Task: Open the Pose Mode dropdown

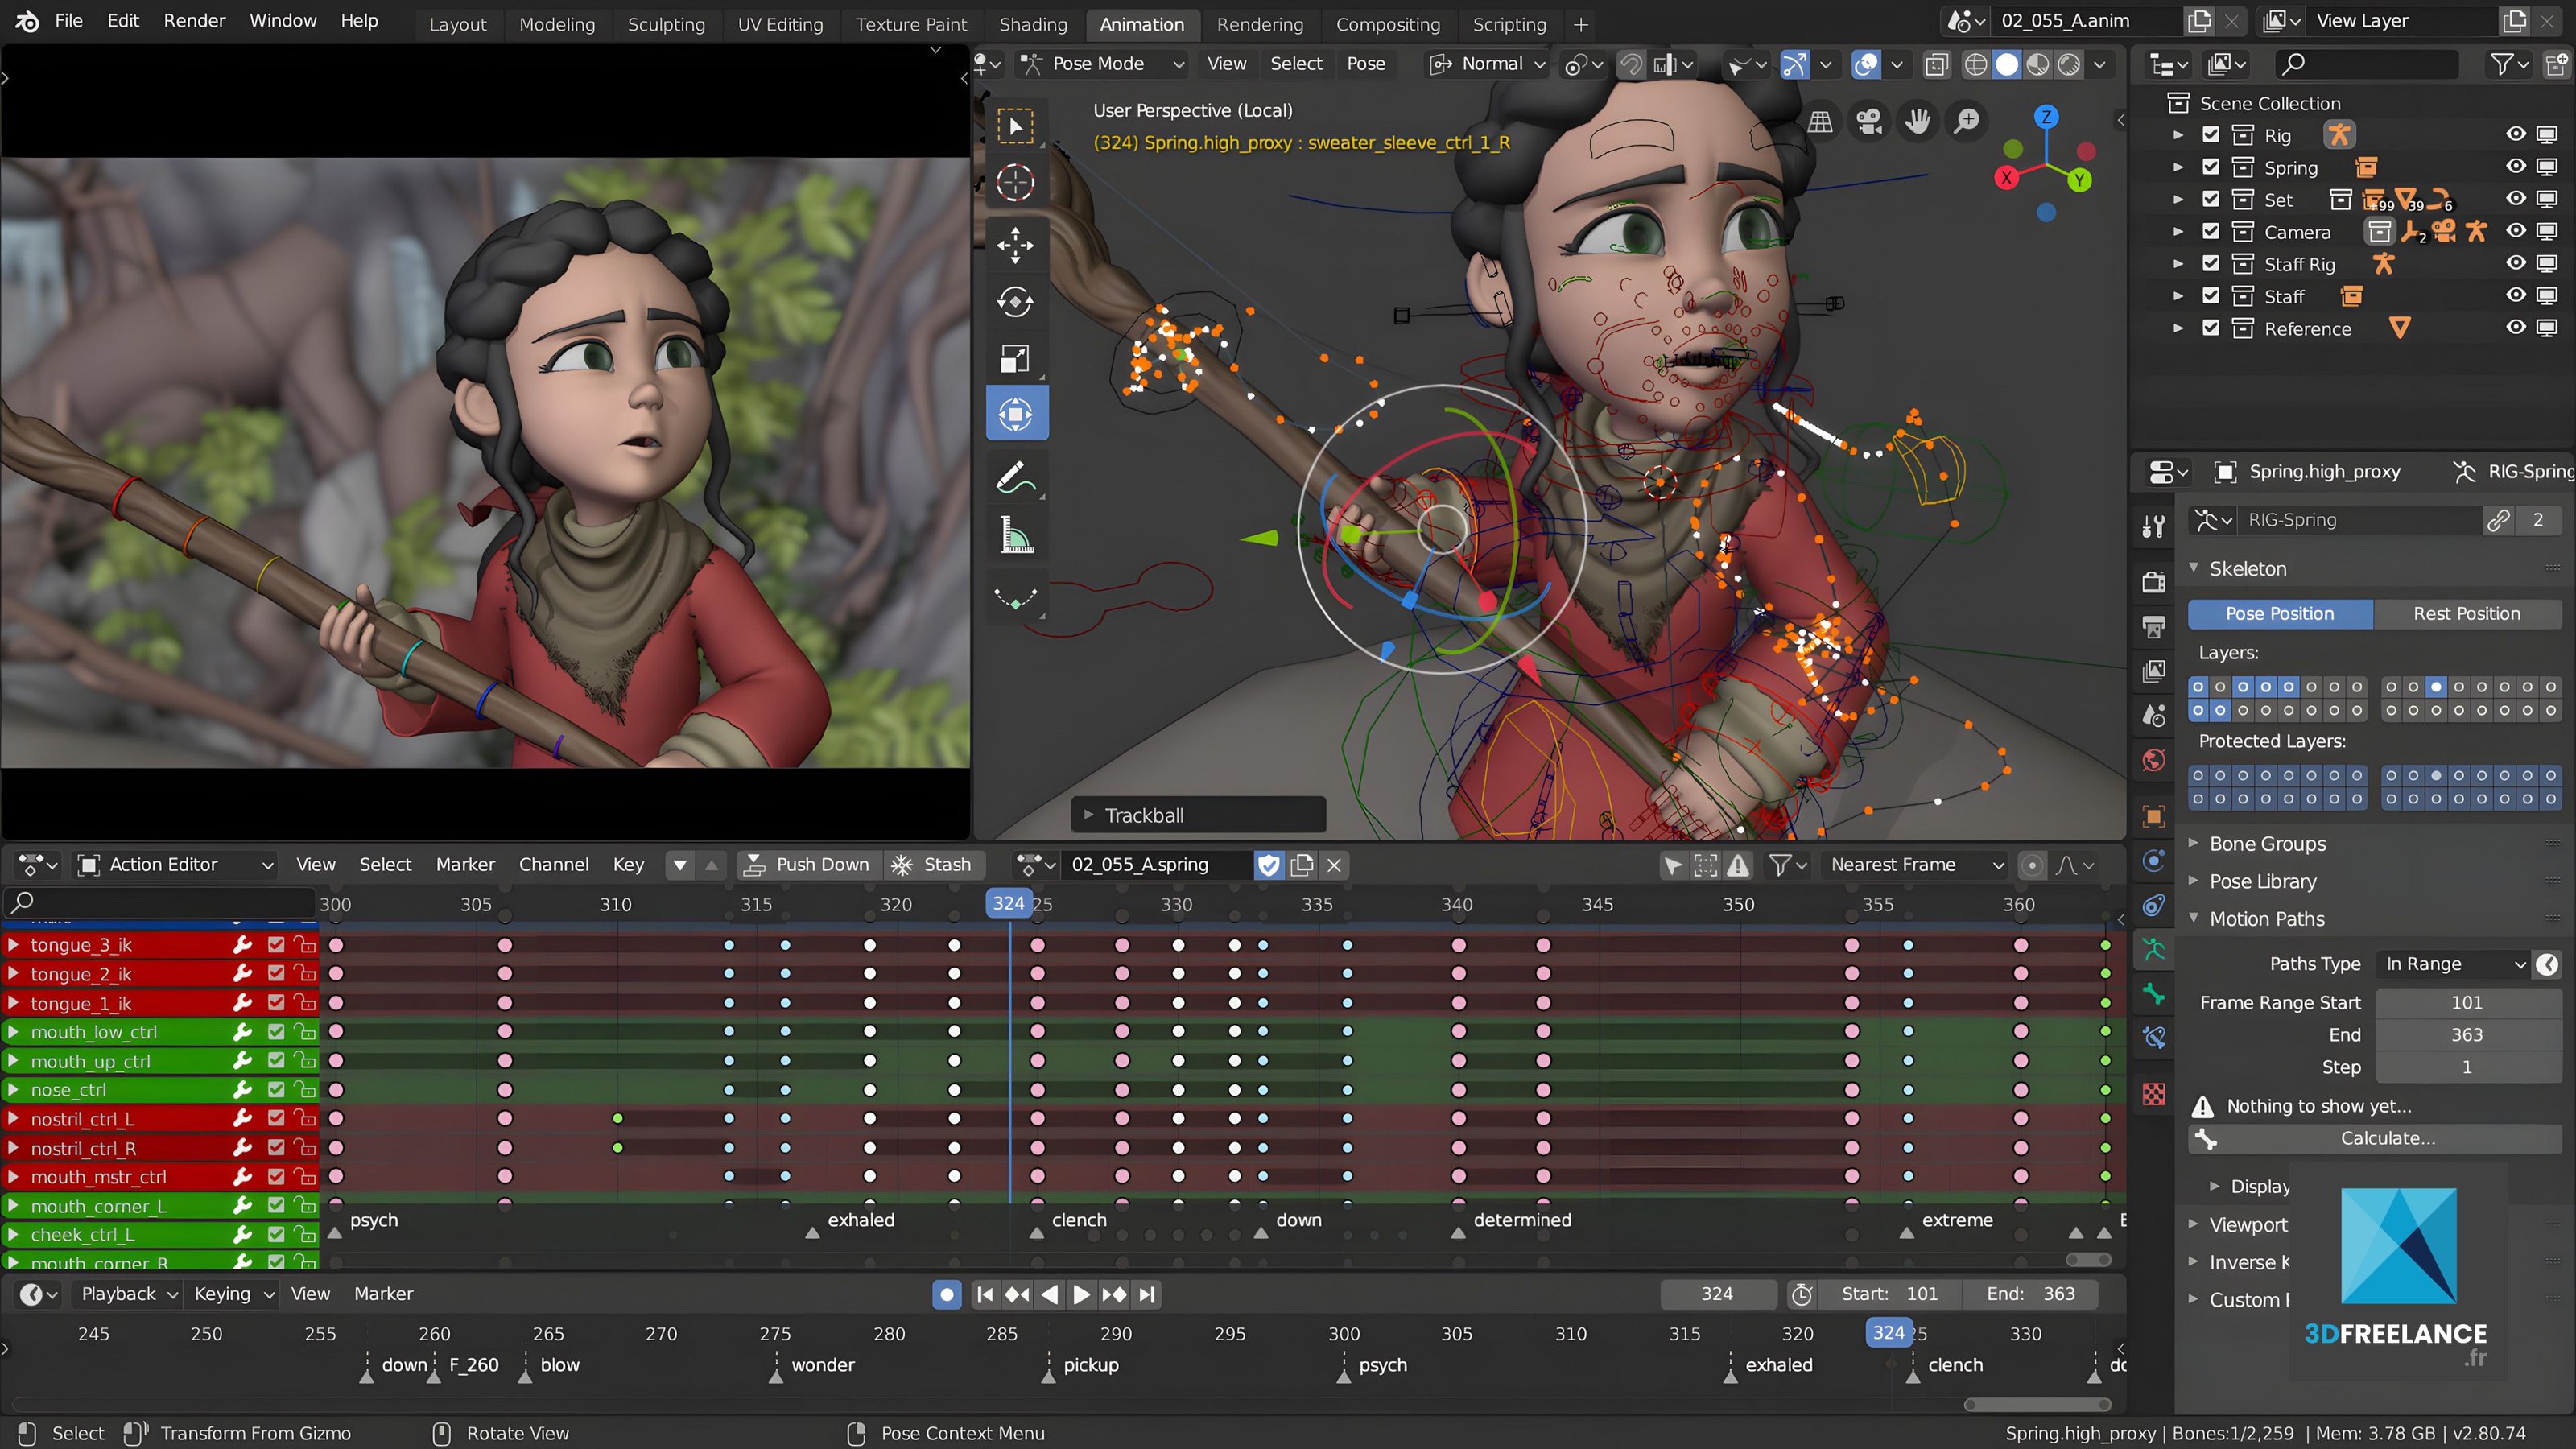Action: (x=1100, y=64)
